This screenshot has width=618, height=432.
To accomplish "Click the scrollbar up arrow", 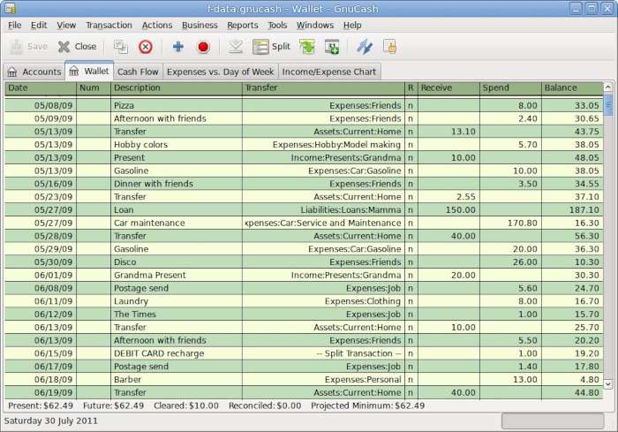I will pyautogui.click(x=608, y=87).
